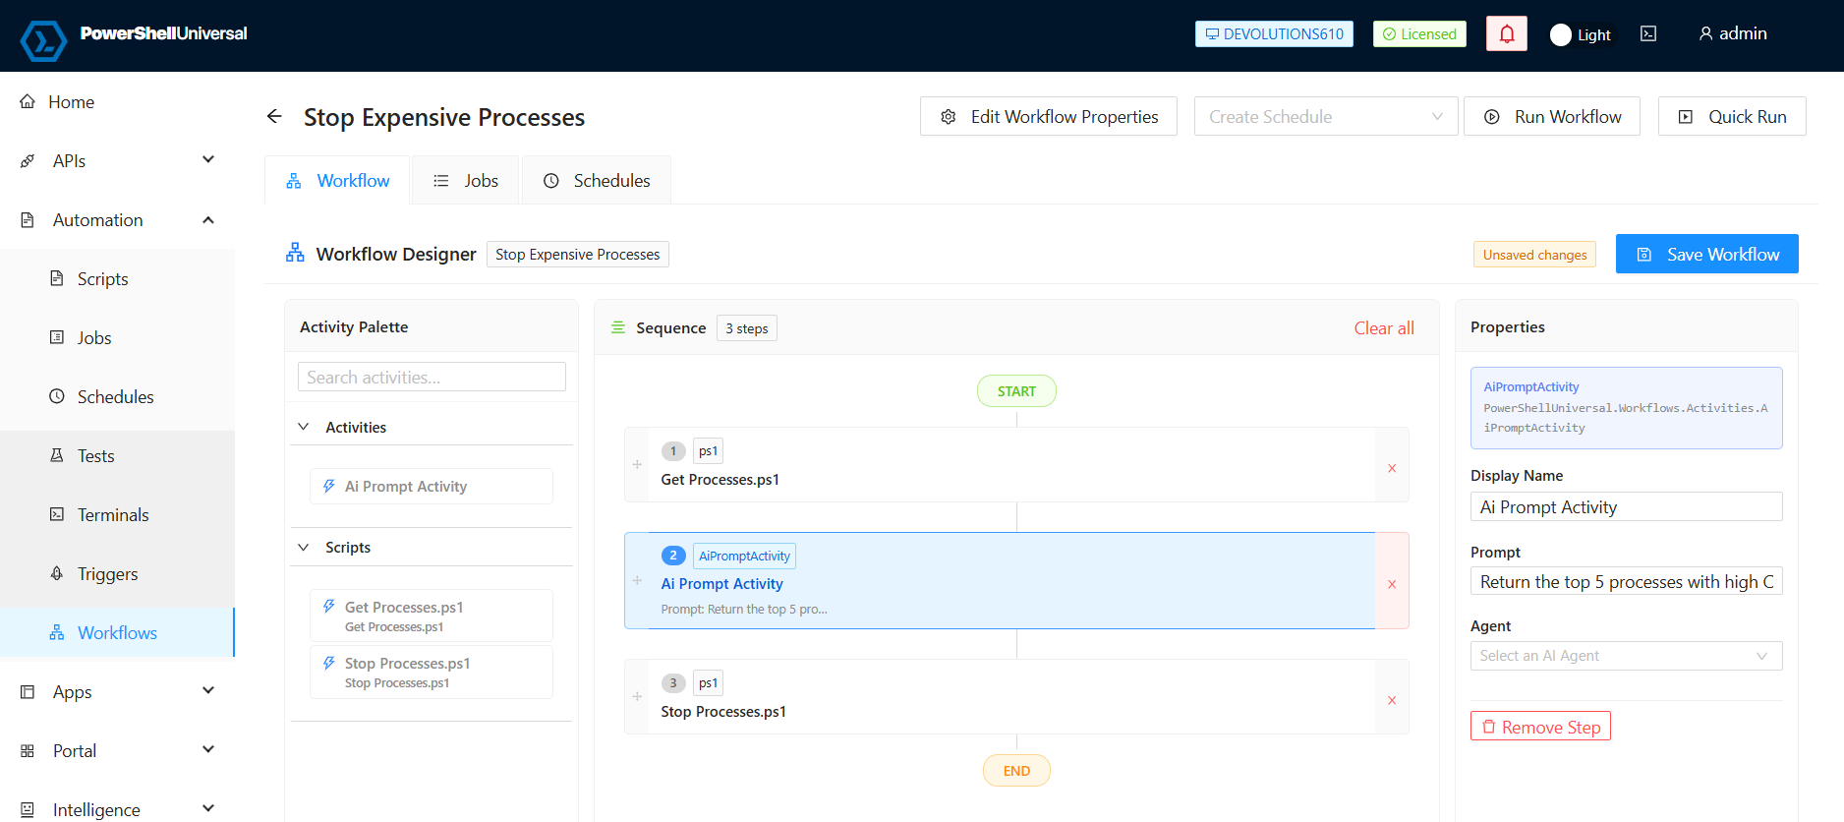Click the Remove Step button
The width and height of the screenshot is (1844, 822).
pos(1540,727)
